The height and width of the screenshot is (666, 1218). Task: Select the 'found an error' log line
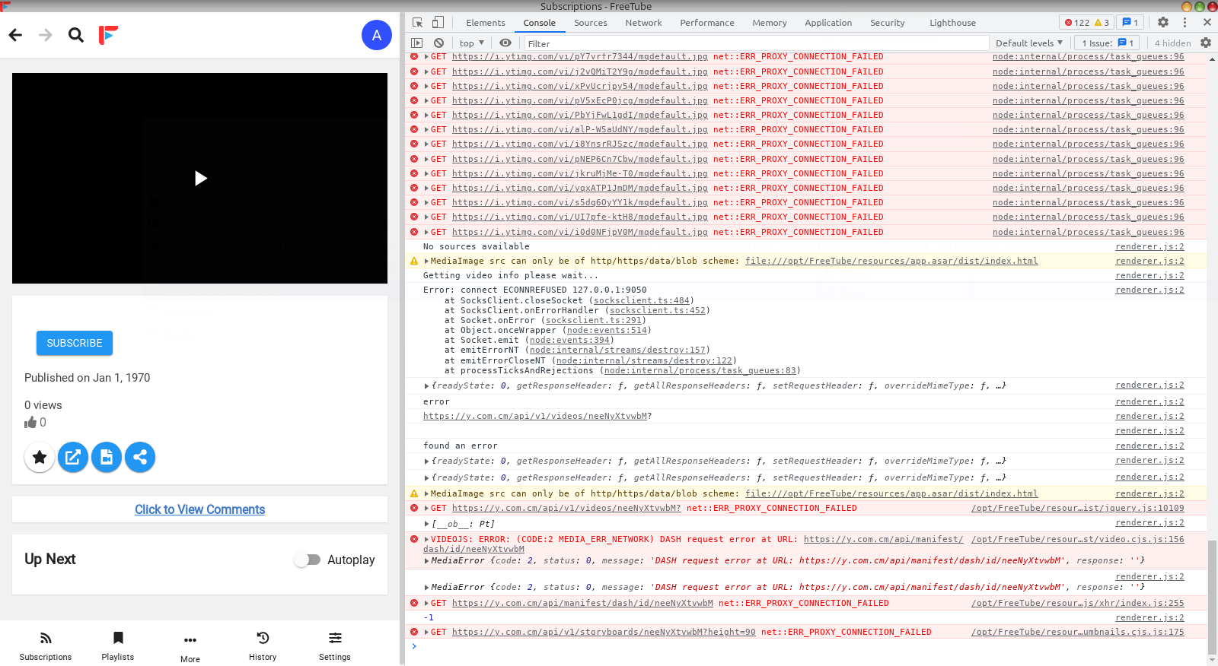point(461,446)
